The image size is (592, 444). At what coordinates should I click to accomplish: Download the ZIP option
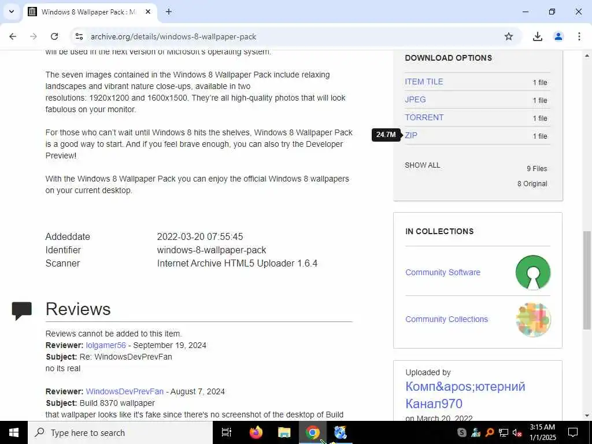[x=411, y=135]
